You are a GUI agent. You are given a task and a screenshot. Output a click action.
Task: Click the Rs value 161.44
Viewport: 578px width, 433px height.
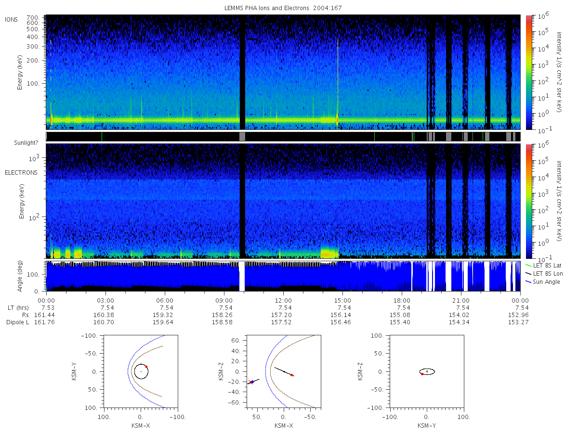coord(44,315)
